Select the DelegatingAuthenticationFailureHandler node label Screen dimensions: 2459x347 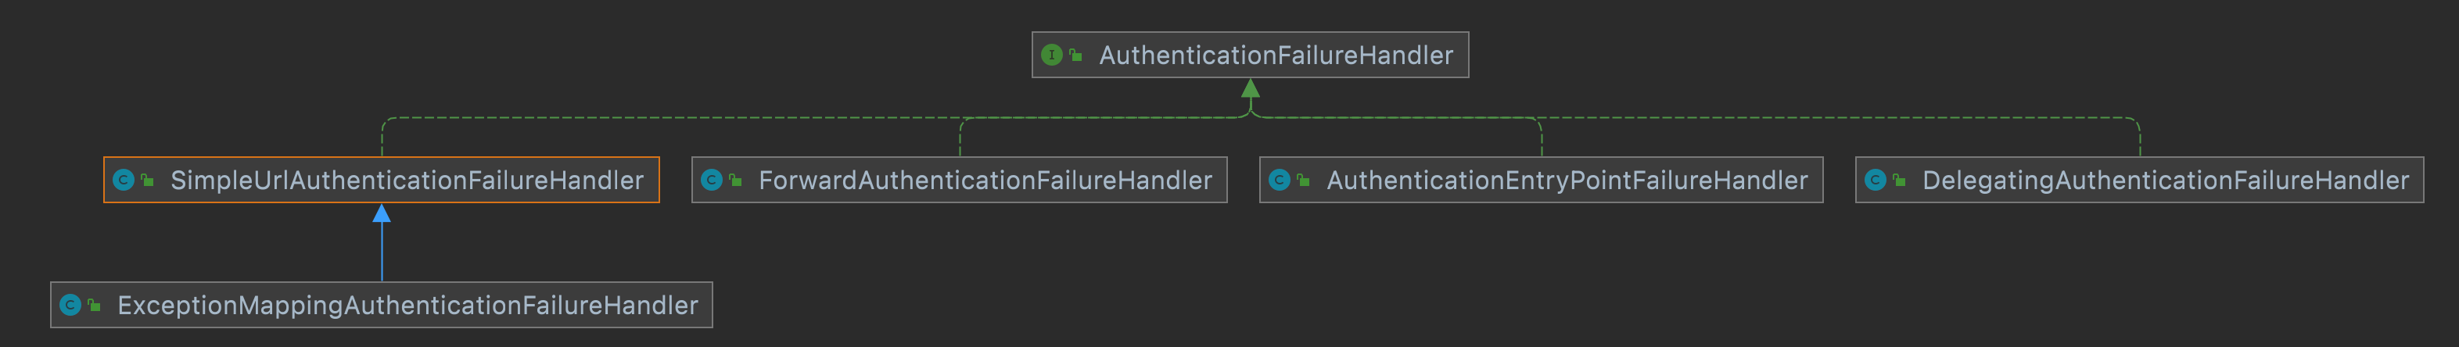(2165, 181)
